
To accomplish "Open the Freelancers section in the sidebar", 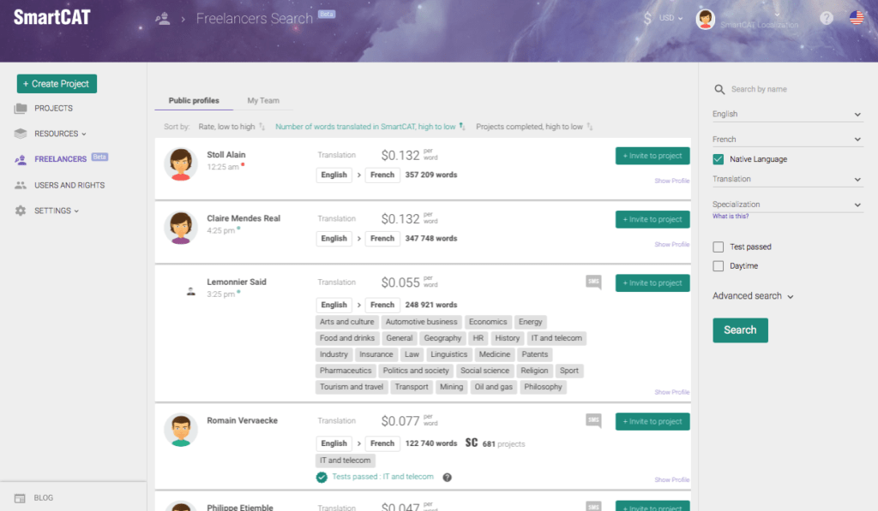I will pyautogui.click(x=60, y=159).
